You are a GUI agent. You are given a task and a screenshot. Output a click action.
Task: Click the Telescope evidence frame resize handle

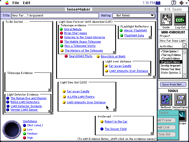tap(114, 53)
